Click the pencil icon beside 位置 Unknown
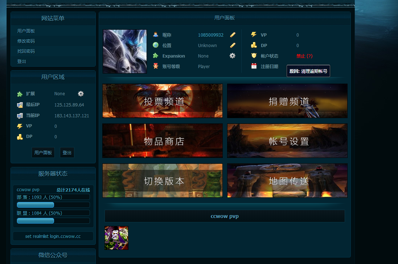 [x=233, y=45]
